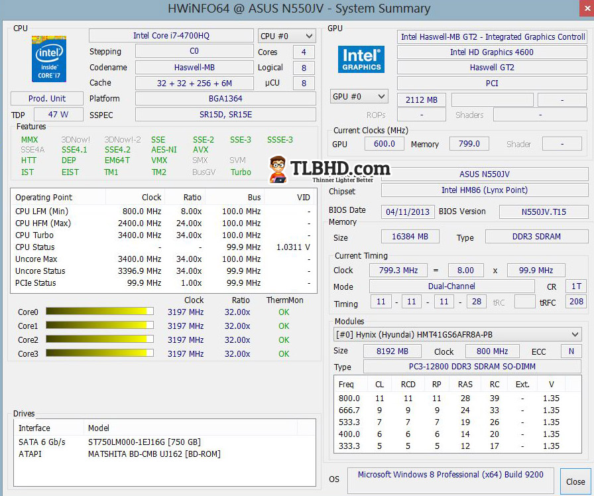The width and height of the screenshot is (594, 496).
Task: Click the Platform field BGA1364
Action: (225, 99)
